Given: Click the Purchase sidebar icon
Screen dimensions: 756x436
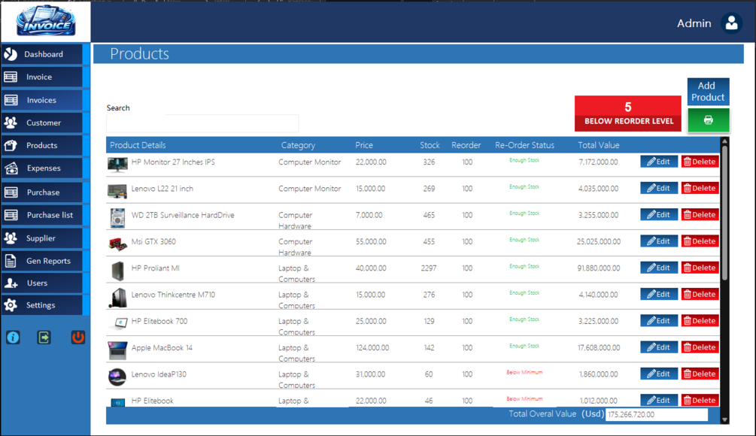Looking at the screenshot, I should click(x=11, y=192).
